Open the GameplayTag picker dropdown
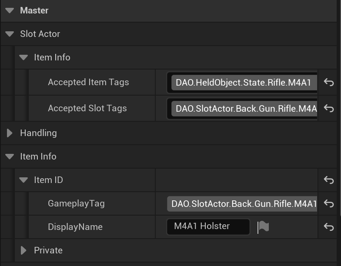Image resolution: width=341 pixels, height=266 pixels. pos(242,203)
